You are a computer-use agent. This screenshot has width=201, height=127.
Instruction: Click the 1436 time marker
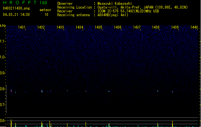[118, 27]
